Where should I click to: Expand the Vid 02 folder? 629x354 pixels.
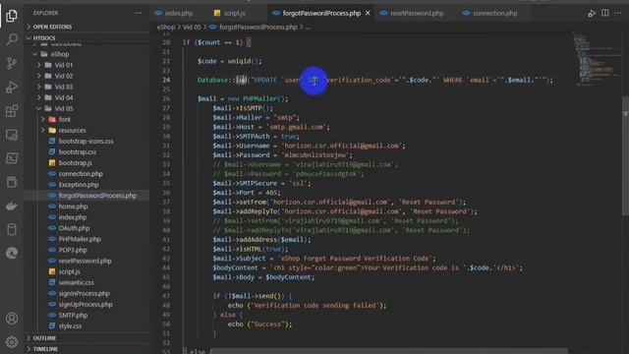pos(63,76)
